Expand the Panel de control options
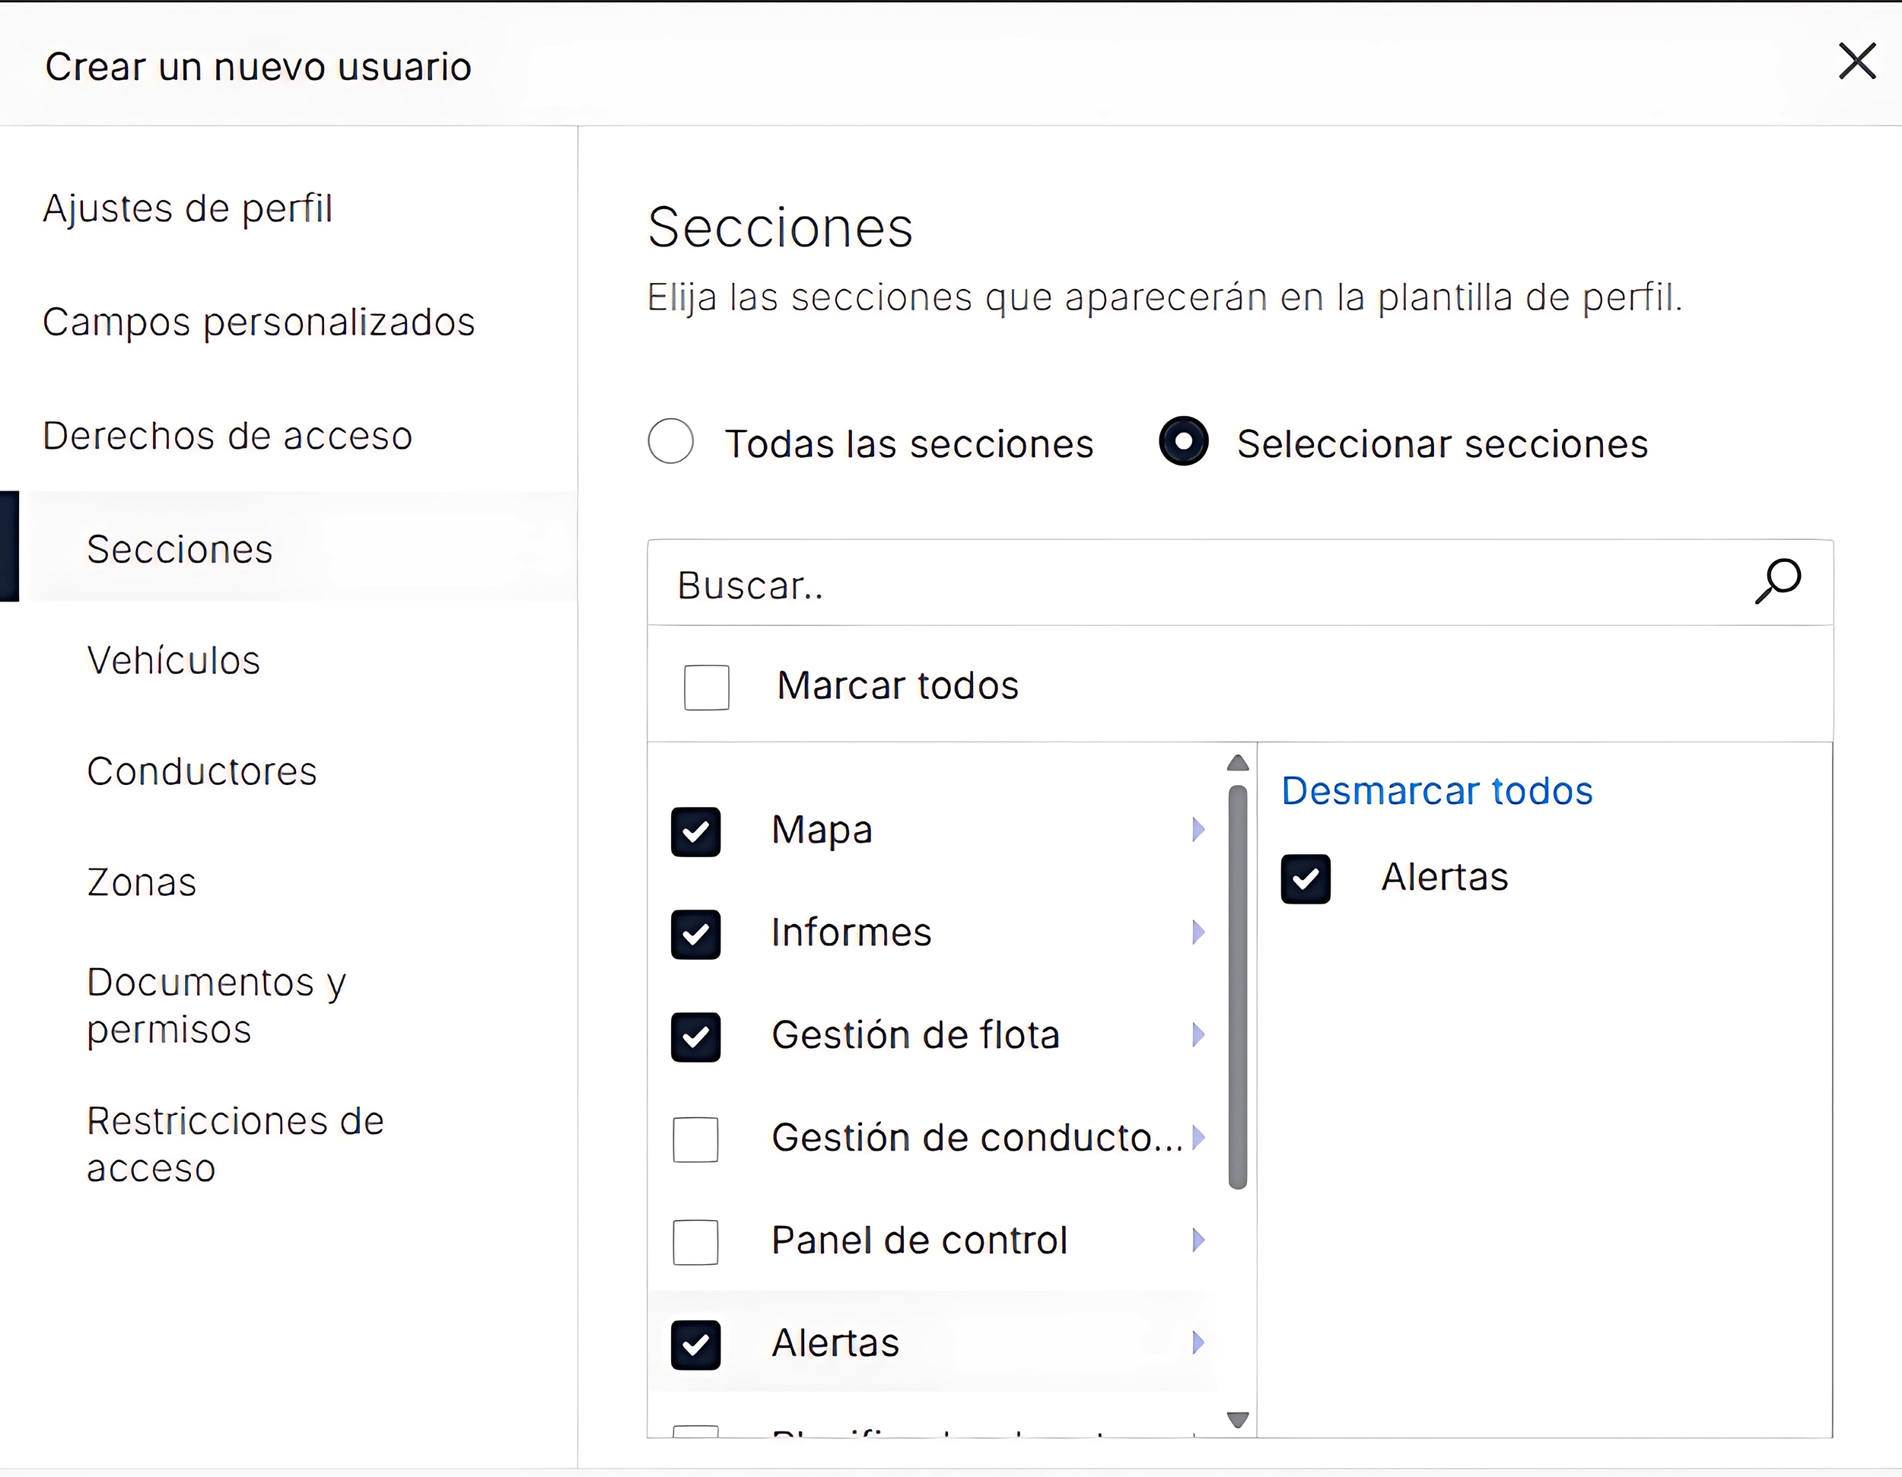The width and height of the screenshot is (1902, 1477). click(x=1198, y=1241)
